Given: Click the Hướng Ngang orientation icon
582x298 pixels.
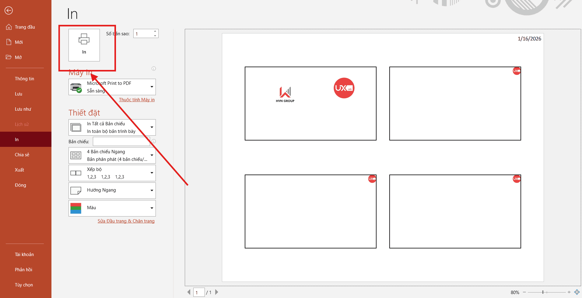Looking at the screenshot, I should 76,190.
